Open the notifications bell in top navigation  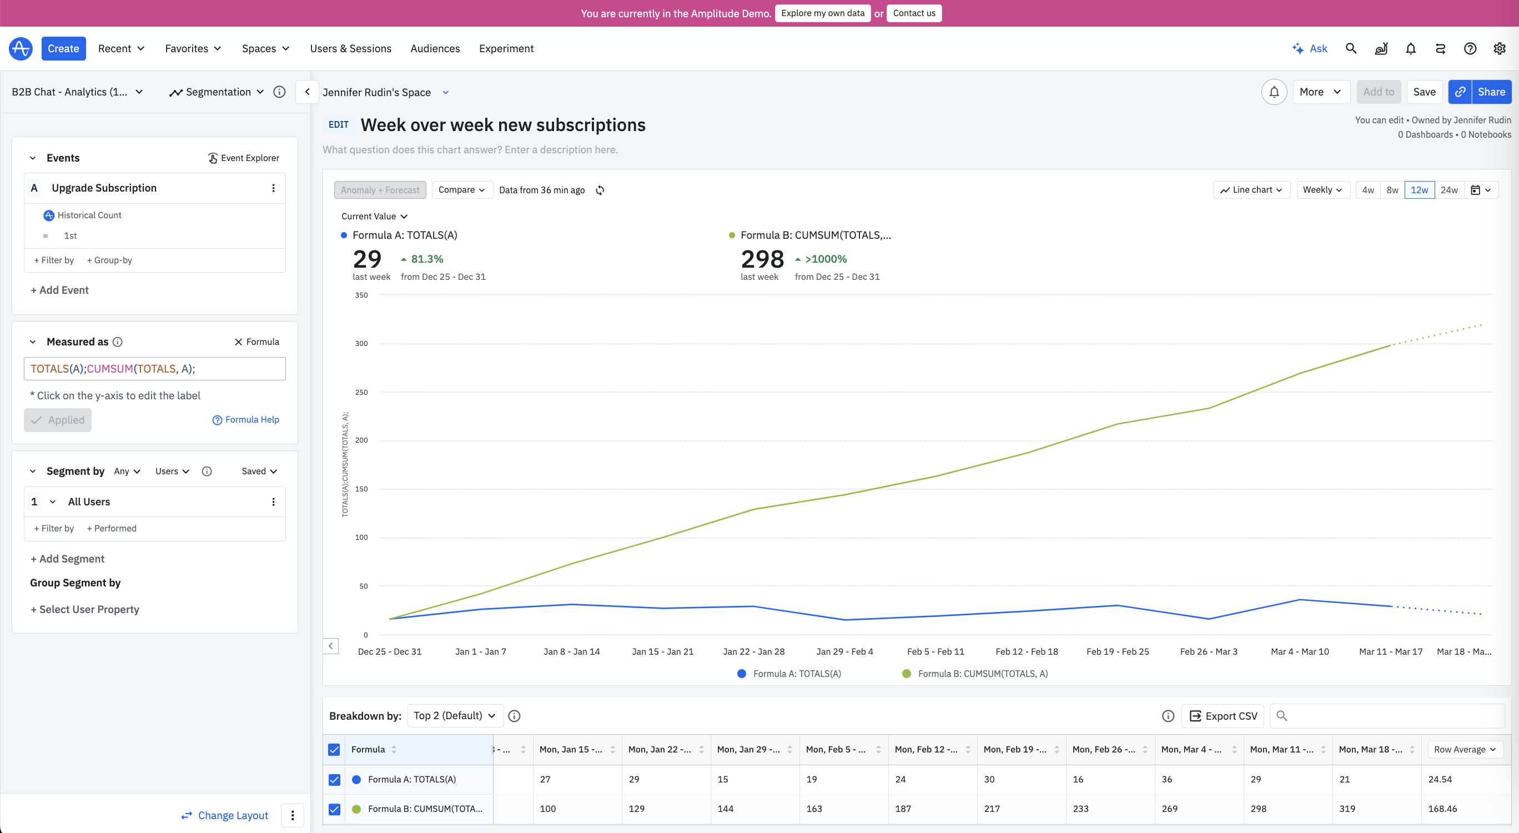pos(1411,48)
